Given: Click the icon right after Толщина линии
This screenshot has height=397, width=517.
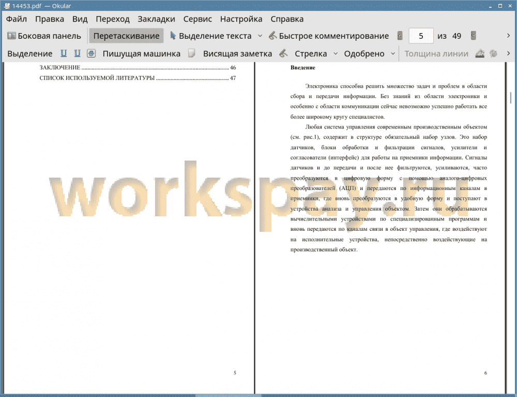Looking at the screenshot, I should [x=480, y=53].
